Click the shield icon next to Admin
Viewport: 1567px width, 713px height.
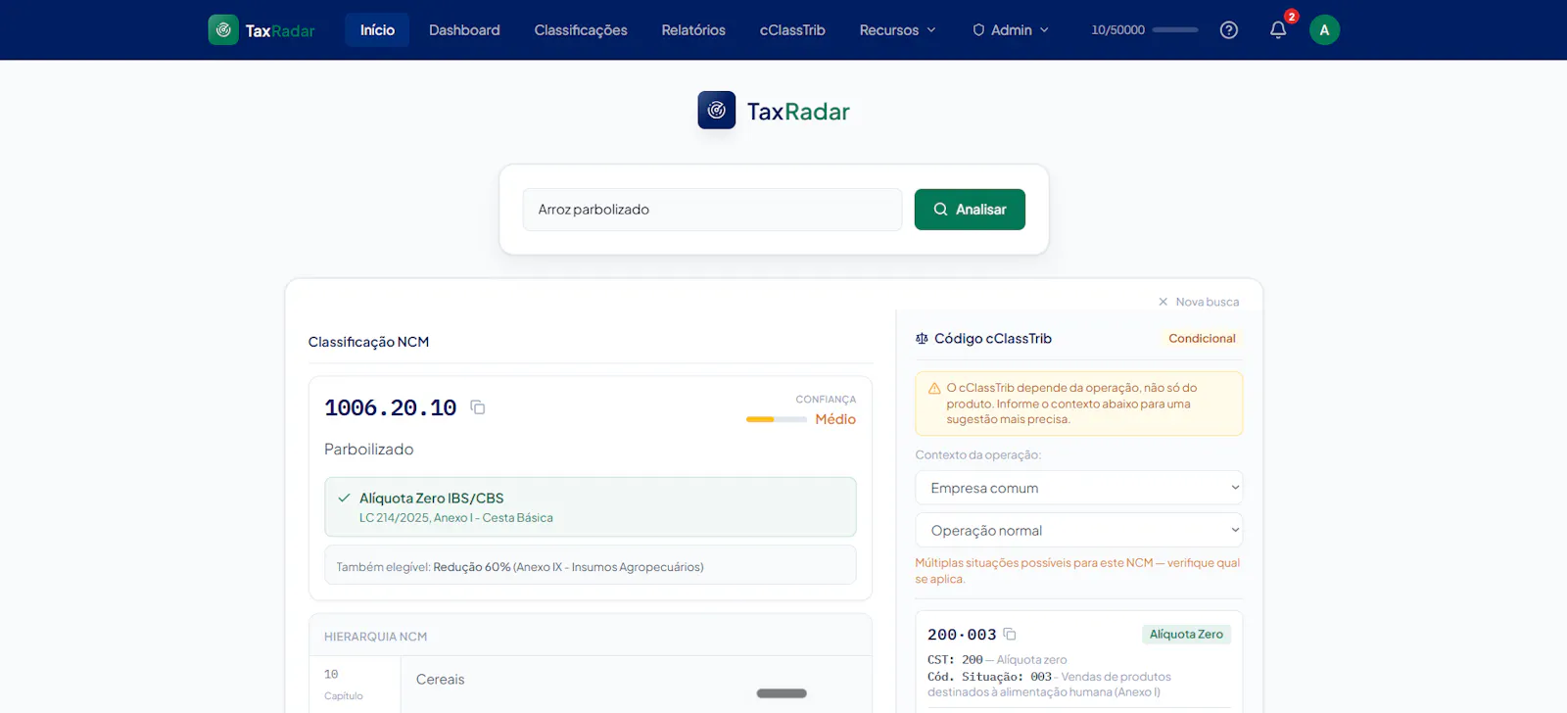pos(978,30)
